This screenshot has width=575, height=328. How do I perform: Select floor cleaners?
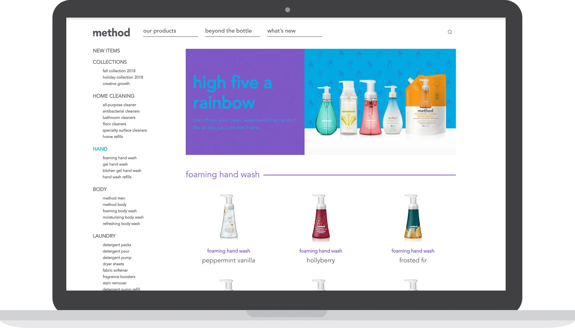coord(114,124)
